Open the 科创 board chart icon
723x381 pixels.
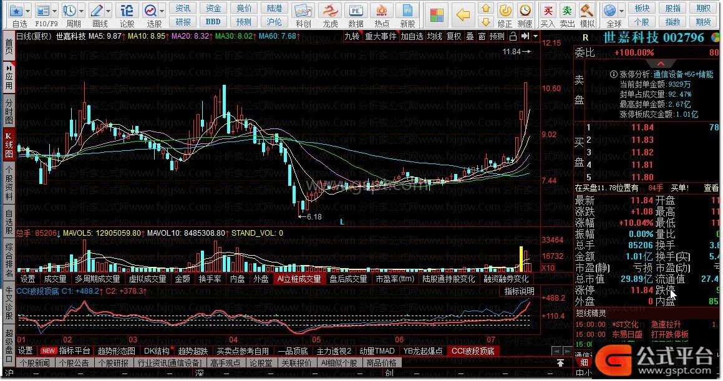click(x=303, y=11)
